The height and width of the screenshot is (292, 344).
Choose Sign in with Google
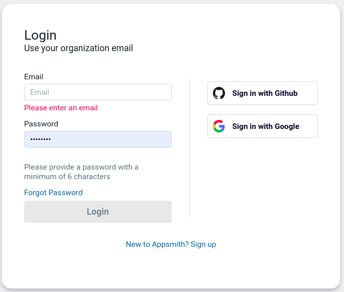pos(263,126)
